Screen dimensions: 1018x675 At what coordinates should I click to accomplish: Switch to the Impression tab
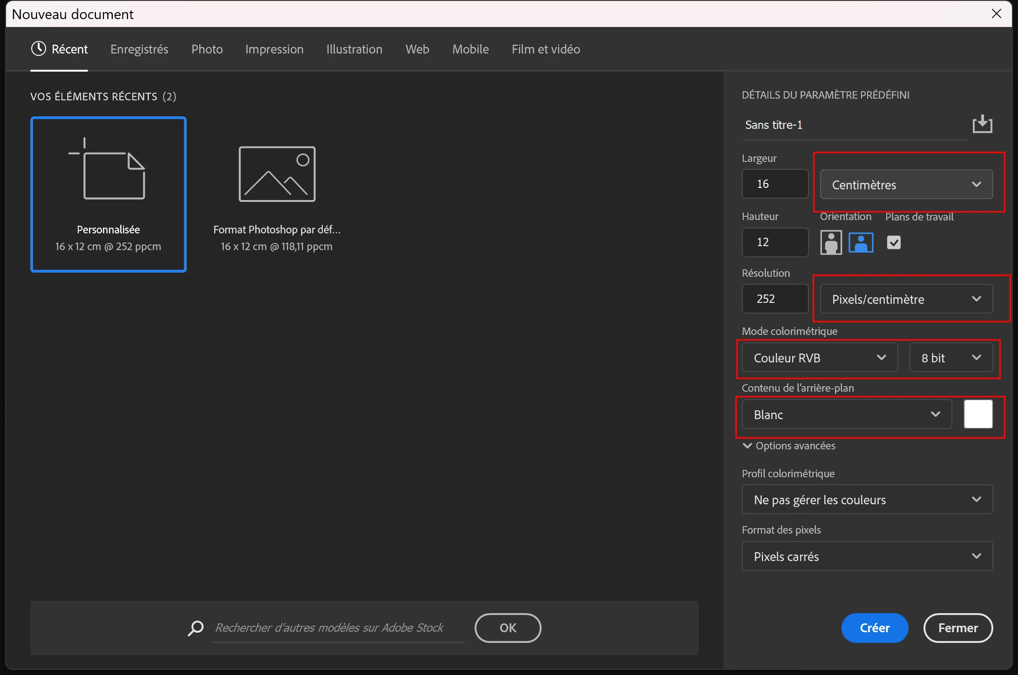click(274, 49)
